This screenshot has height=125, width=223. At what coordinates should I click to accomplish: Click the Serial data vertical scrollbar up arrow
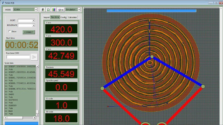pos(37,66)
